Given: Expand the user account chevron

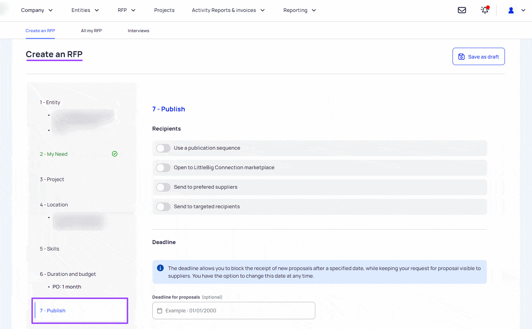Looking at the screenshot, I should tap(523, 10).
